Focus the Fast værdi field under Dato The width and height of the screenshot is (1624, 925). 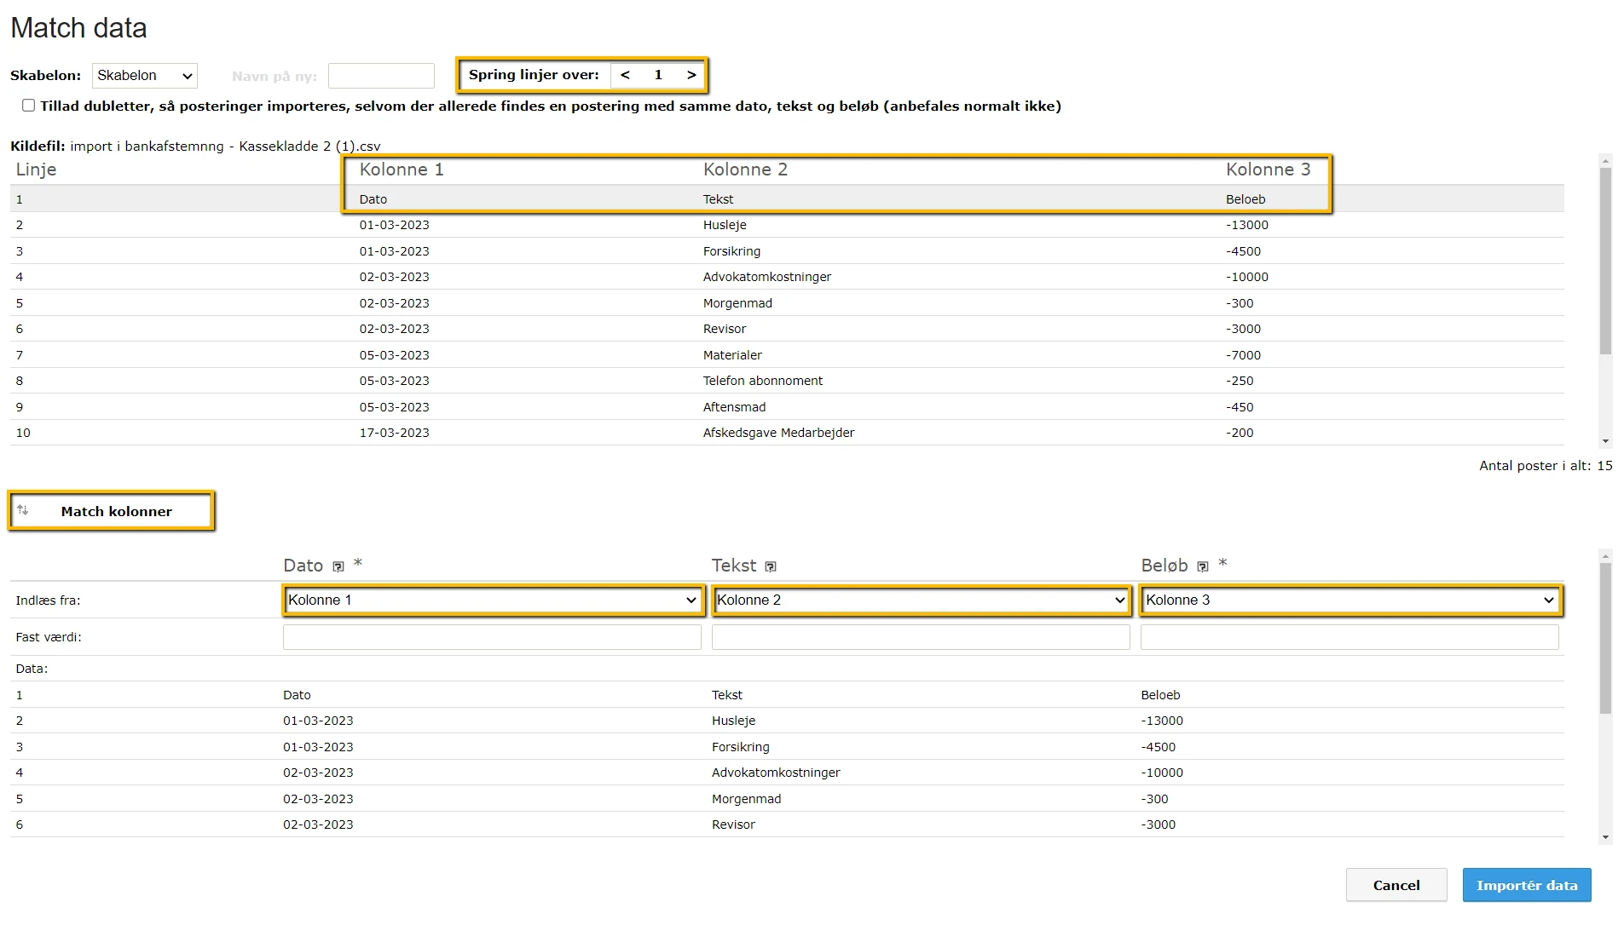pyautogui.click(x=492, y=637)
